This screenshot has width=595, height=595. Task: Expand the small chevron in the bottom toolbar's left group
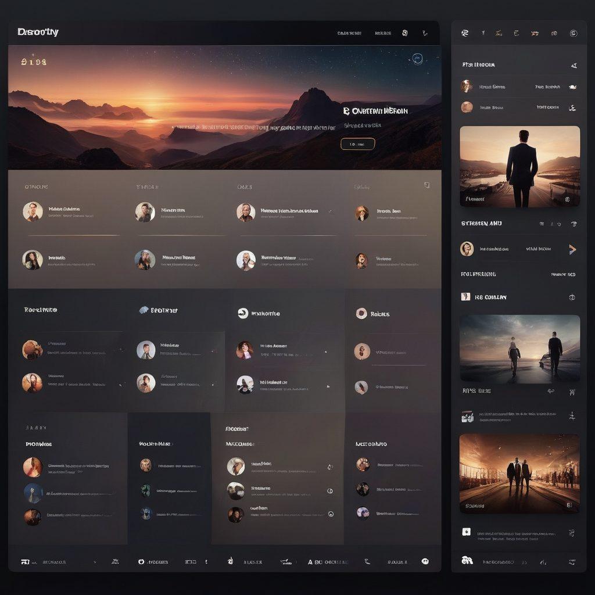95,562
